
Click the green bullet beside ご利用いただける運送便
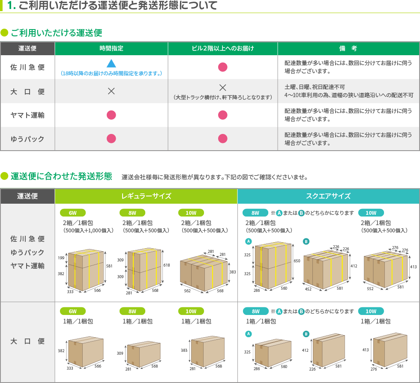(x=4, y=33)
